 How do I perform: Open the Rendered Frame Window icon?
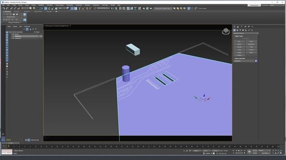[147, 8]
